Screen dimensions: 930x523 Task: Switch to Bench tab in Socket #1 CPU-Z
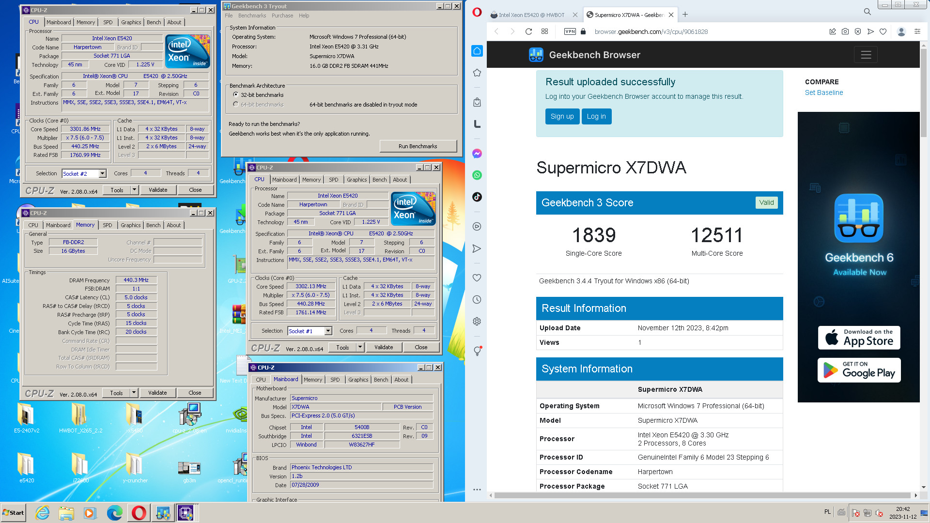click(380, 180)
